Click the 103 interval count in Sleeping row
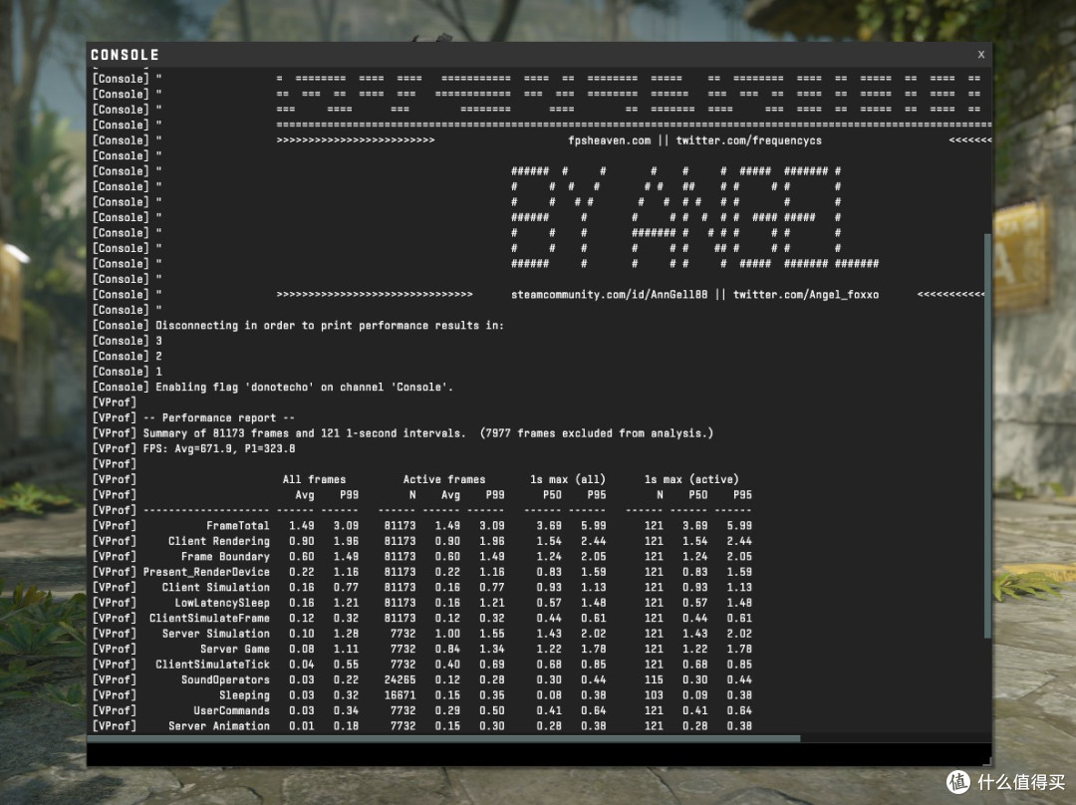1076x805 pixels. pos(654,695)
